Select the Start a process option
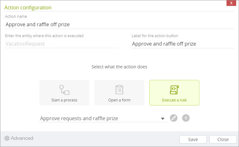The width and height of the screenshot is (239, 147). pyautogui.click(x=64, y=93)
